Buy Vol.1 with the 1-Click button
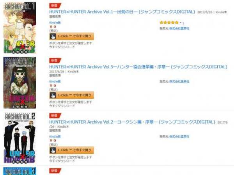Screen dimensions: 234x175 (72, 36)
